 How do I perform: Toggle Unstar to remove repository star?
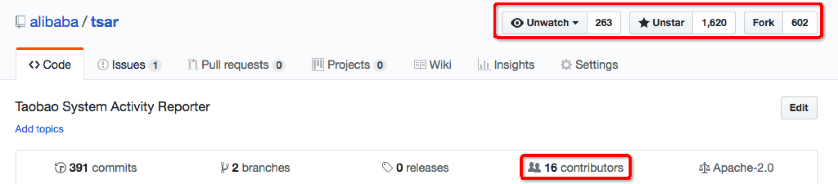tap(661, 23)
